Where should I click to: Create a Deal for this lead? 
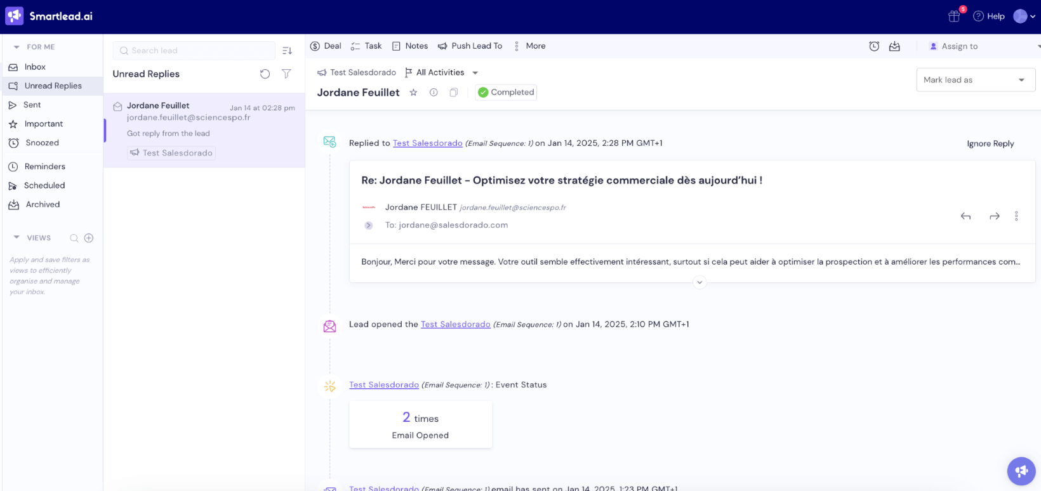tap(326, 46)
